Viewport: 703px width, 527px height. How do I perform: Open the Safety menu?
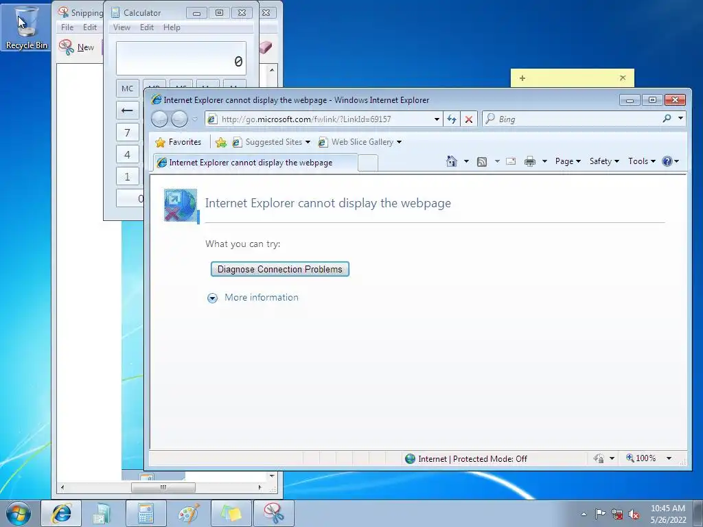604,161
